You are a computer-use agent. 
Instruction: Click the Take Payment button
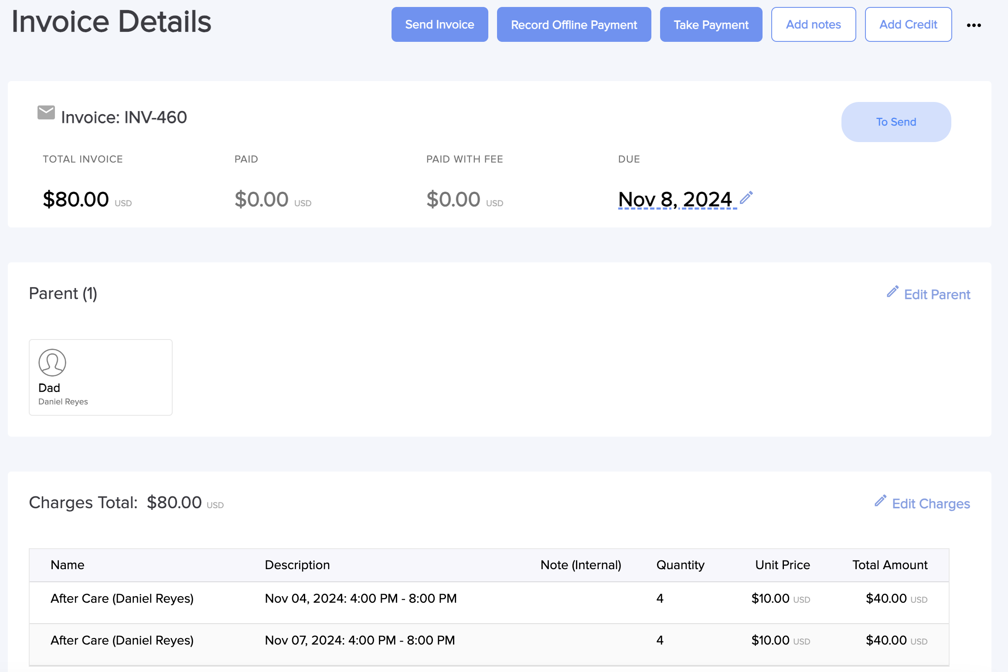(x=711, y=25)
